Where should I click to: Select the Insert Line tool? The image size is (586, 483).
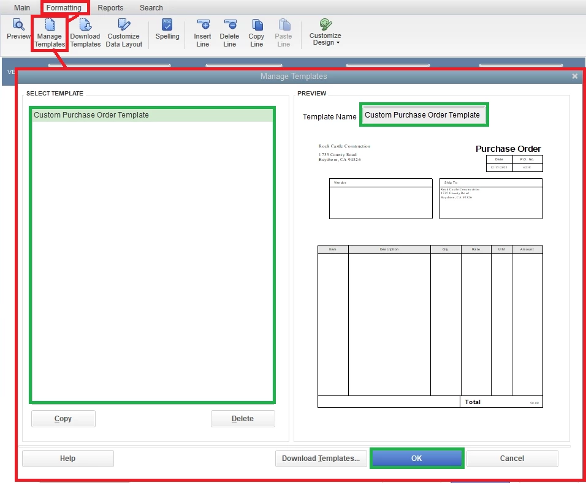(x=202, y=33)
